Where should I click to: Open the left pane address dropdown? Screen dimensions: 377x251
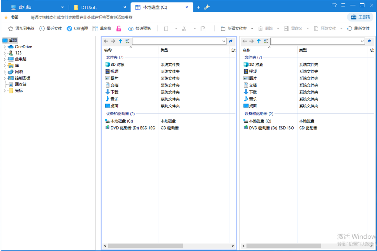click(224, 41)
